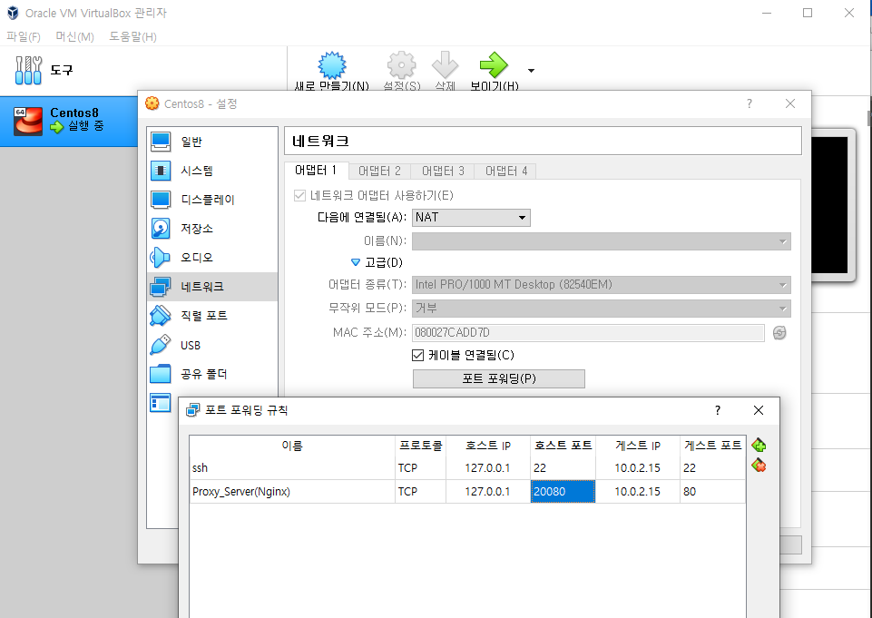The width and height of the screenshot is (872, 618).
Task: Select the ssh rule name cell
Action: pyautogui.click(x=292, y=468)
